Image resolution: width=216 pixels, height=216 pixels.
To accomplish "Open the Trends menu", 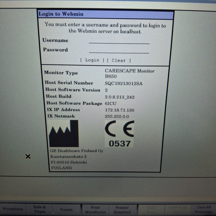I will coord(66,210).
